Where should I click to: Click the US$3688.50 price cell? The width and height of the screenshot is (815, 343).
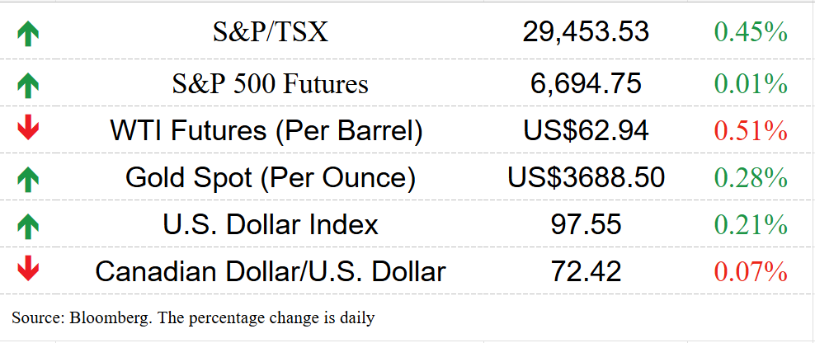586,178
